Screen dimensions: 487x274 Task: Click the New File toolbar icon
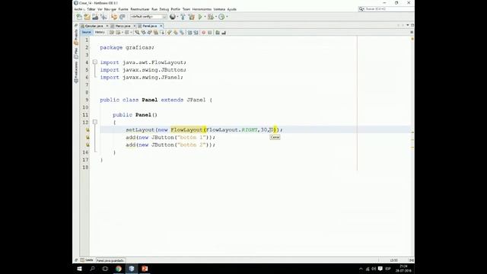[x=79, y=17]
